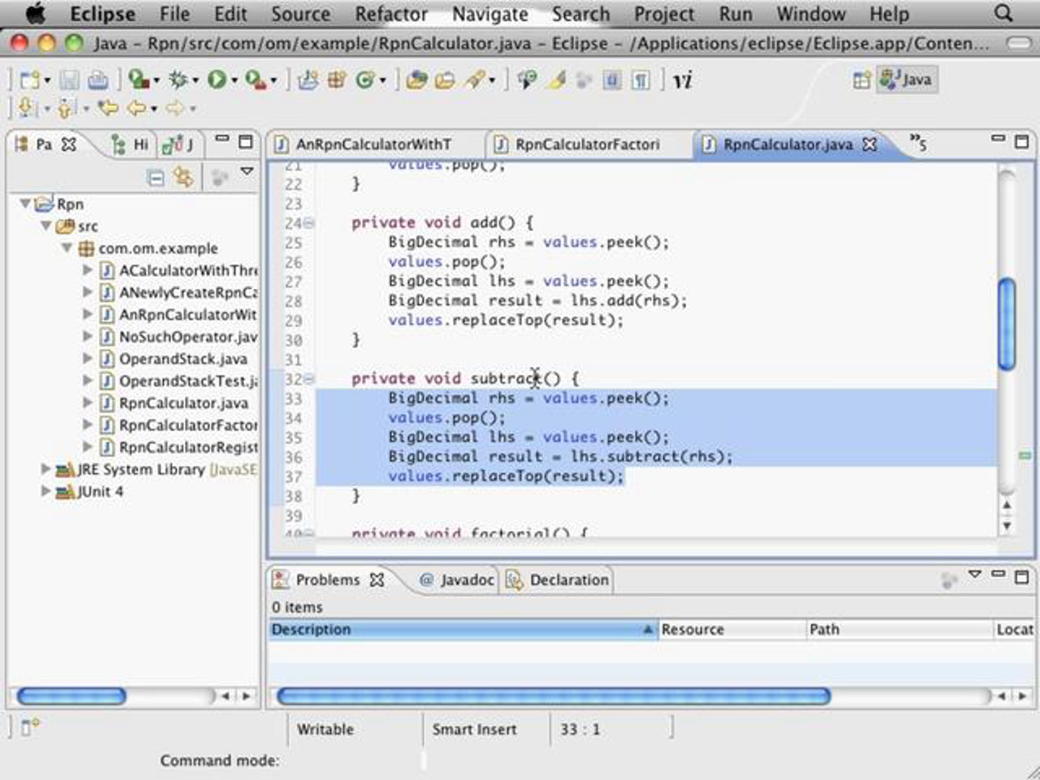Expand the JUnit 4 library node

click(45, 491)
